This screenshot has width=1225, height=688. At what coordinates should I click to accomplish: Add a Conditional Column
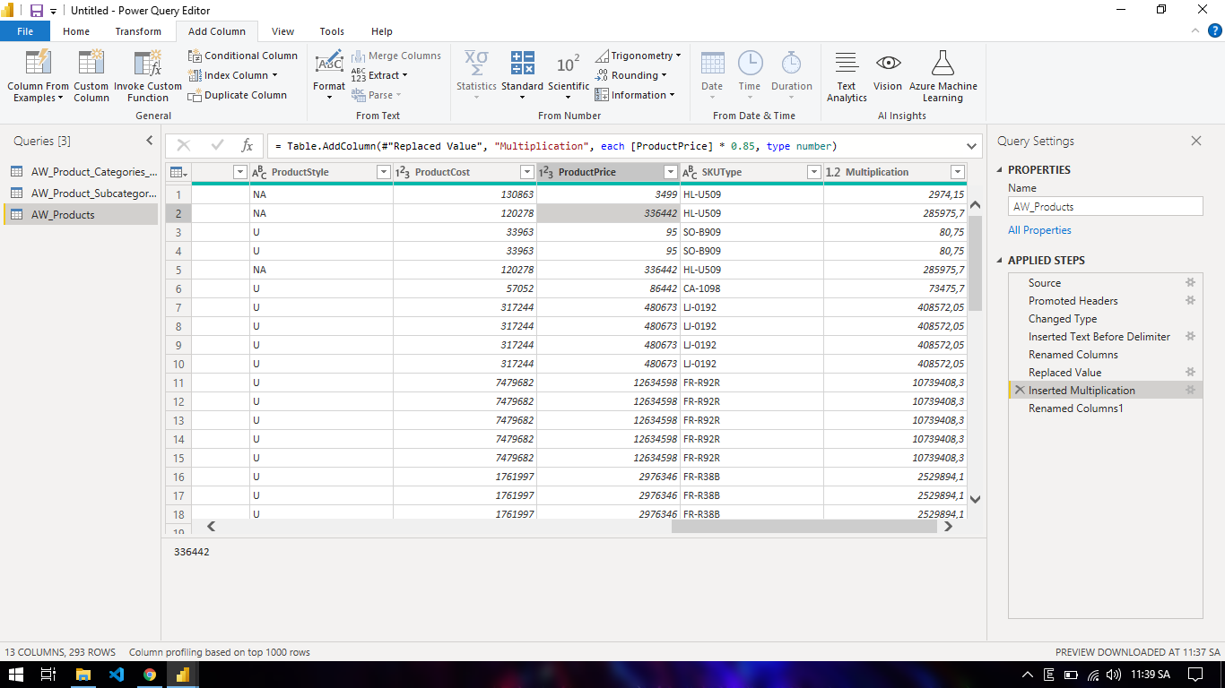242,56
